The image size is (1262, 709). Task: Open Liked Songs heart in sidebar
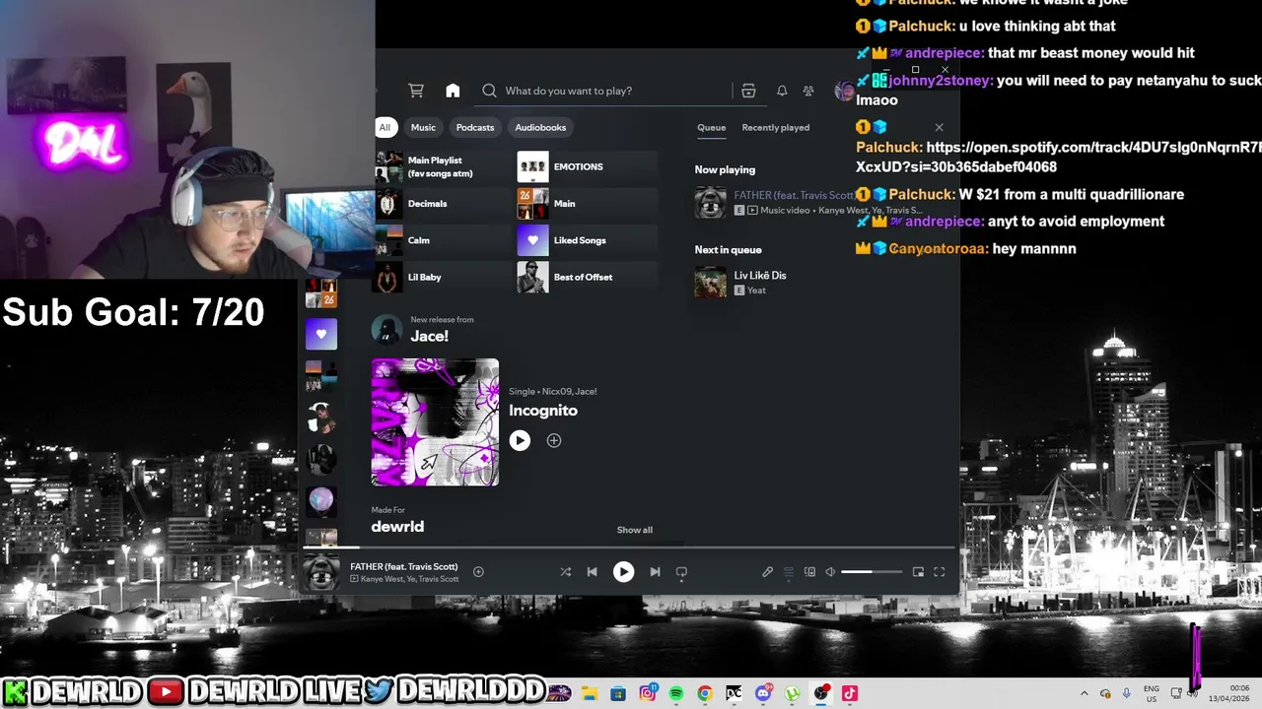click(x=320, y=334)
